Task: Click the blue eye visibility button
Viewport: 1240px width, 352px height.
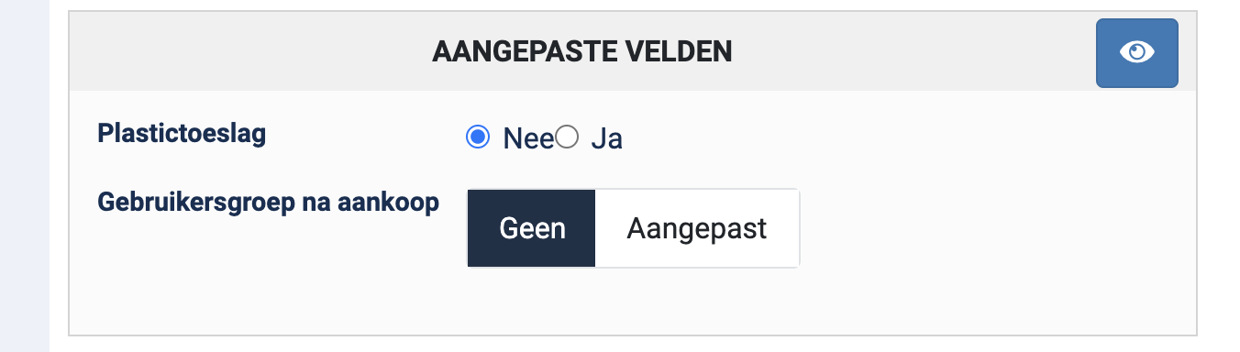Action: pyautogui.click(x=1137, y=53)
